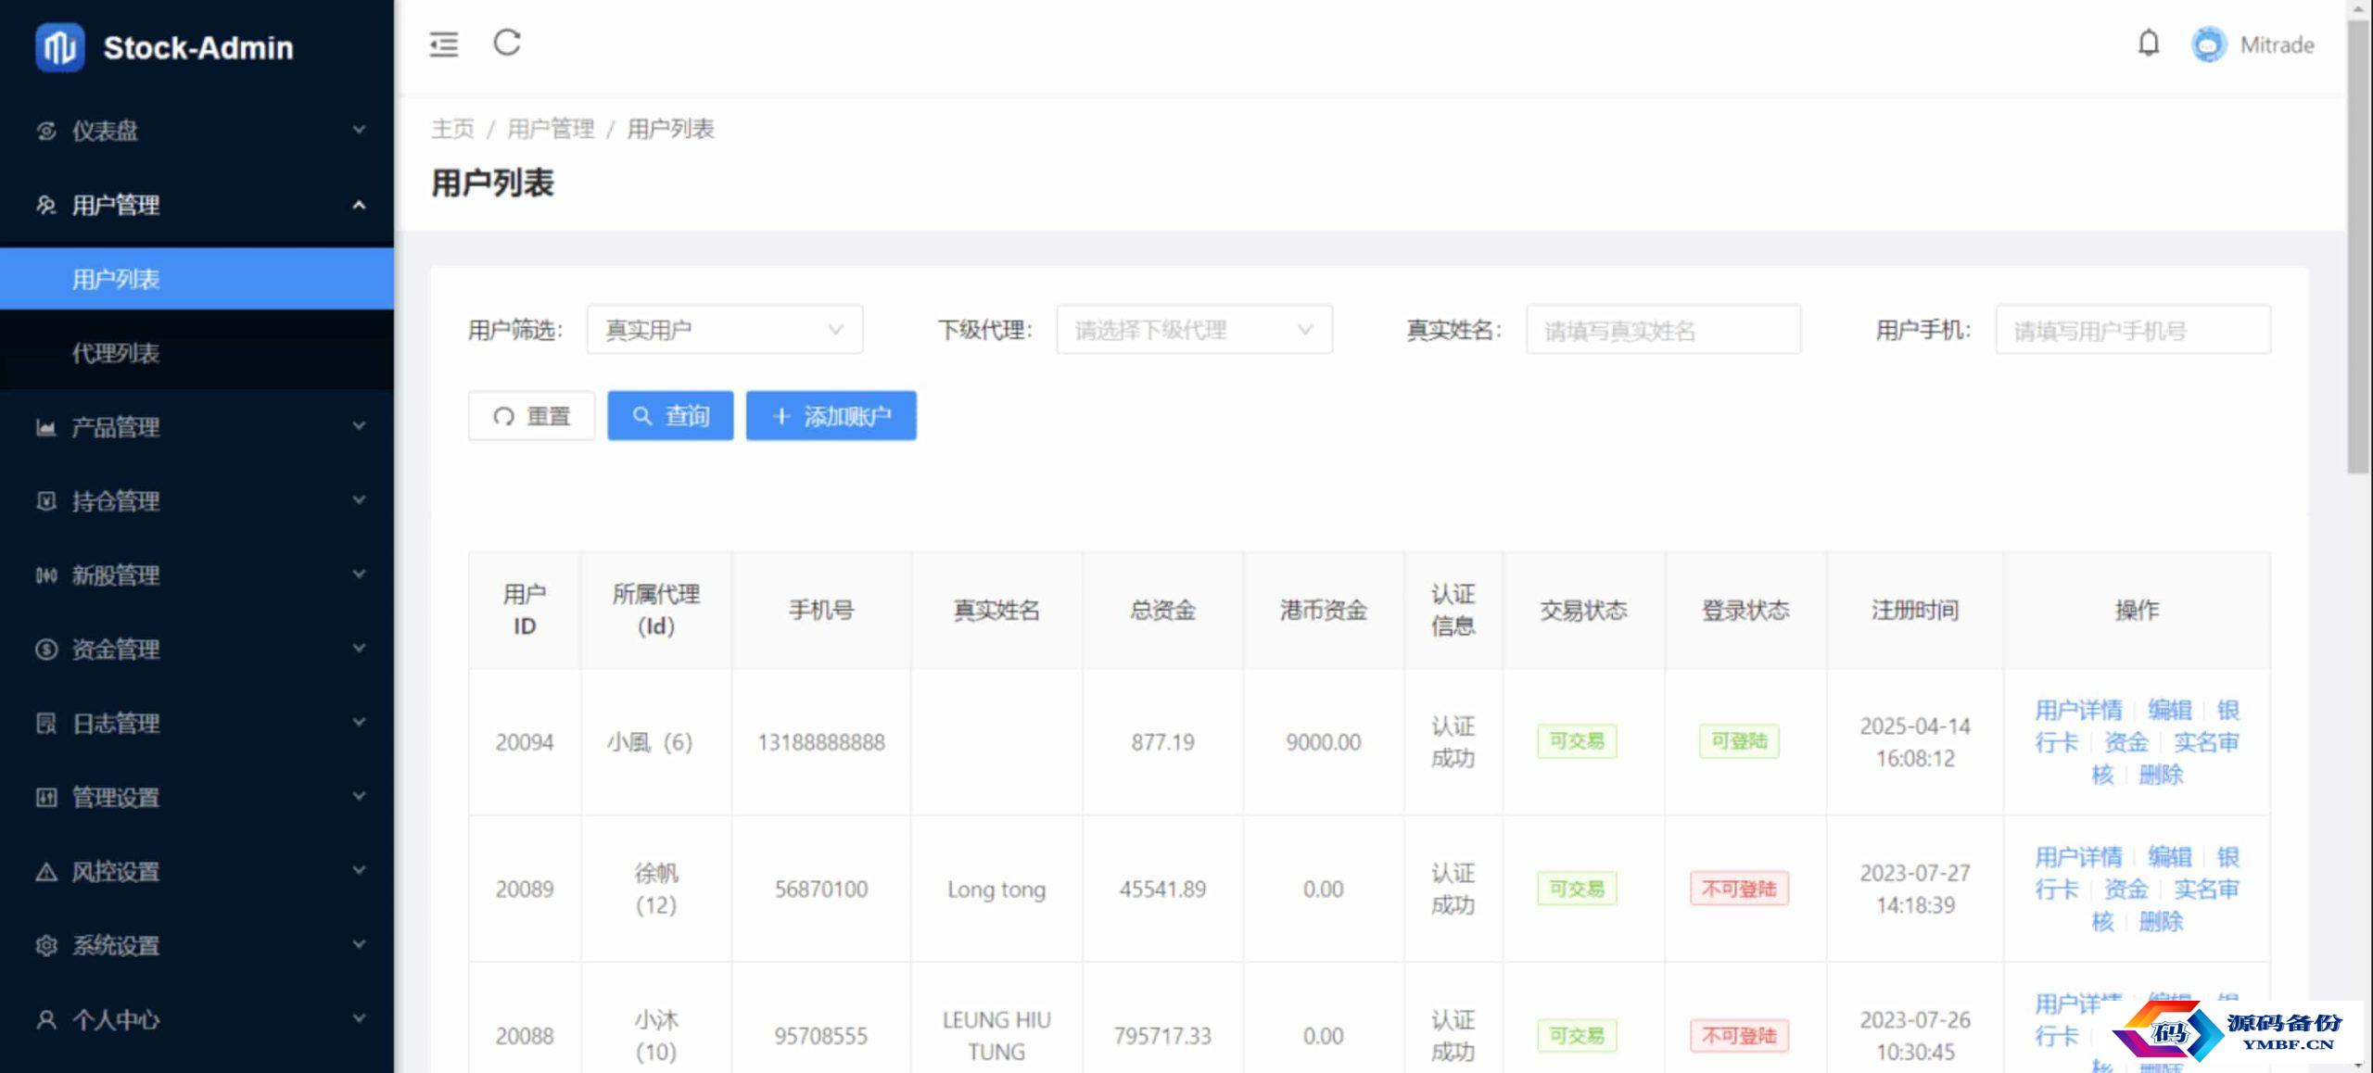Click the name Long tong

pos(996,890)
